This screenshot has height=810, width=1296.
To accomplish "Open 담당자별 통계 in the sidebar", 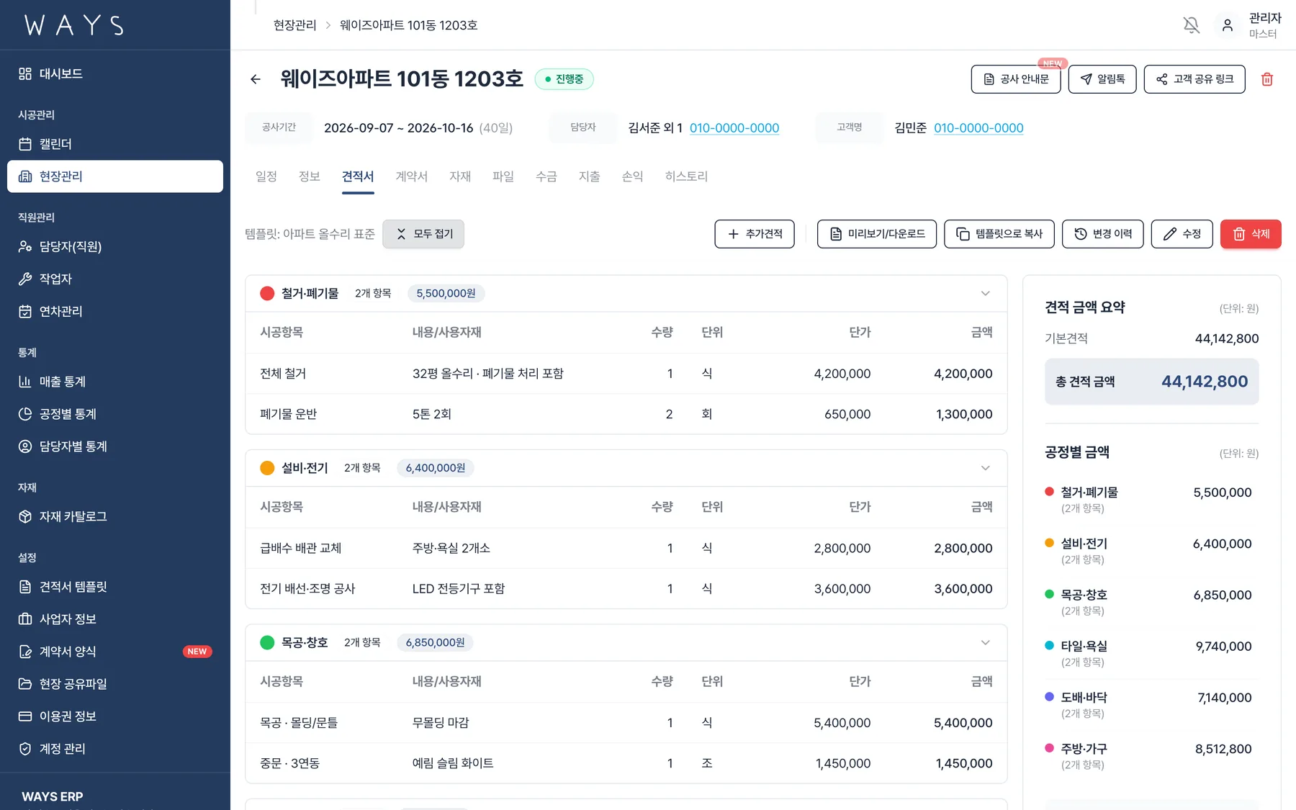I will [x=115, y=446].
